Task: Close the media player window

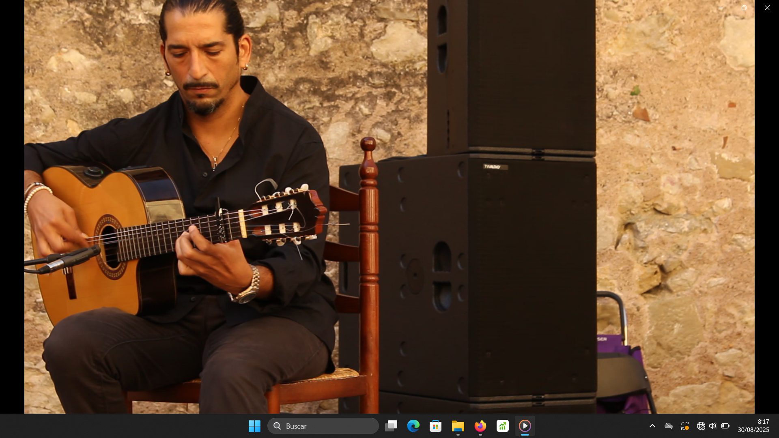Action: tap(767, 8)
